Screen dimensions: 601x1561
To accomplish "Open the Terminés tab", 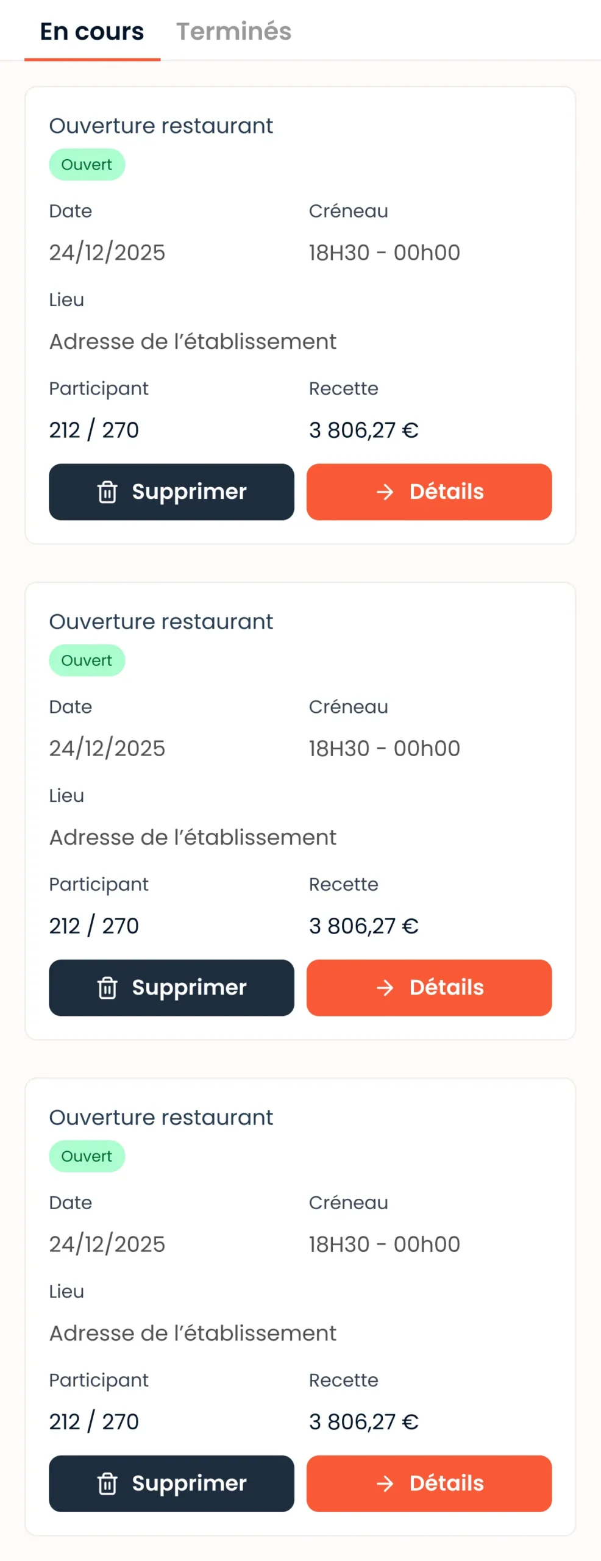I will pos(233,32).
